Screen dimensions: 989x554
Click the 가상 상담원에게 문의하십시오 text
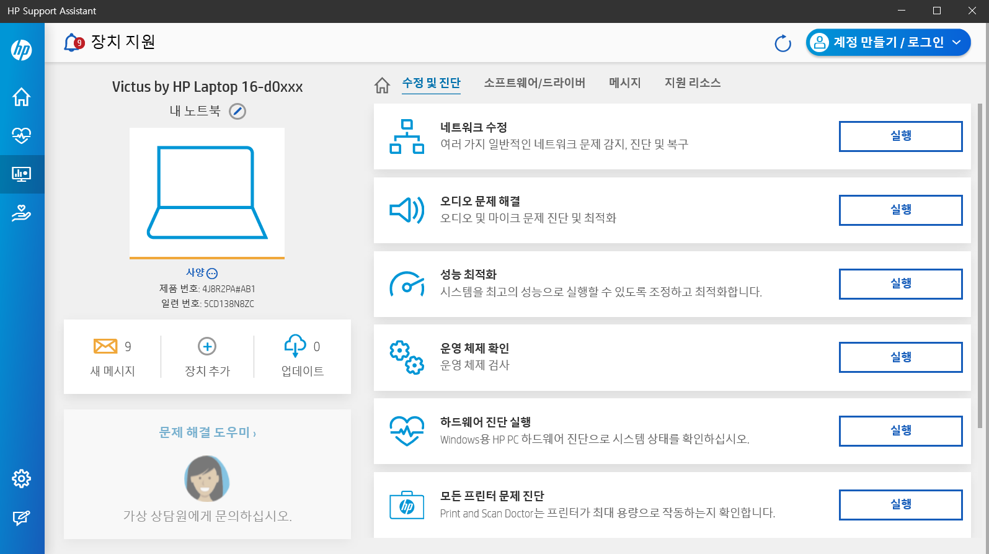click(207, 516)
